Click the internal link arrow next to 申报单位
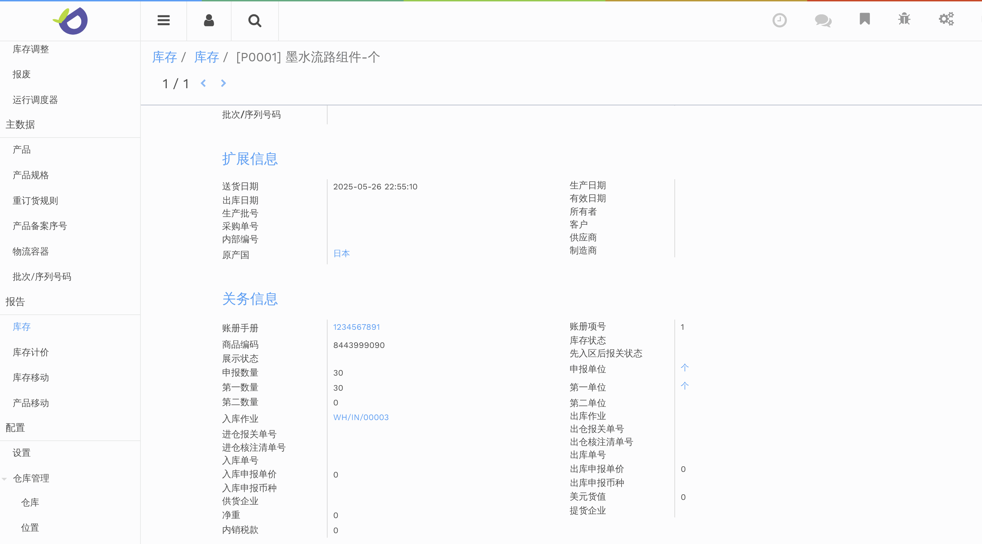 (685, 367)
